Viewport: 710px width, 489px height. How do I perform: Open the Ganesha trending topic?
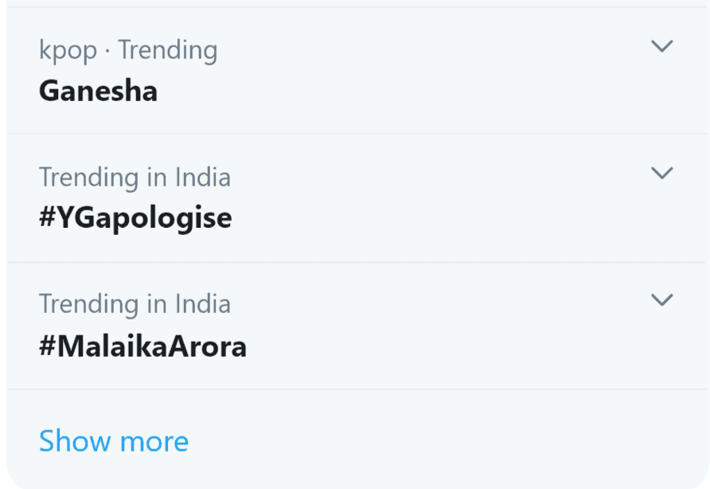tap(98, 91)
